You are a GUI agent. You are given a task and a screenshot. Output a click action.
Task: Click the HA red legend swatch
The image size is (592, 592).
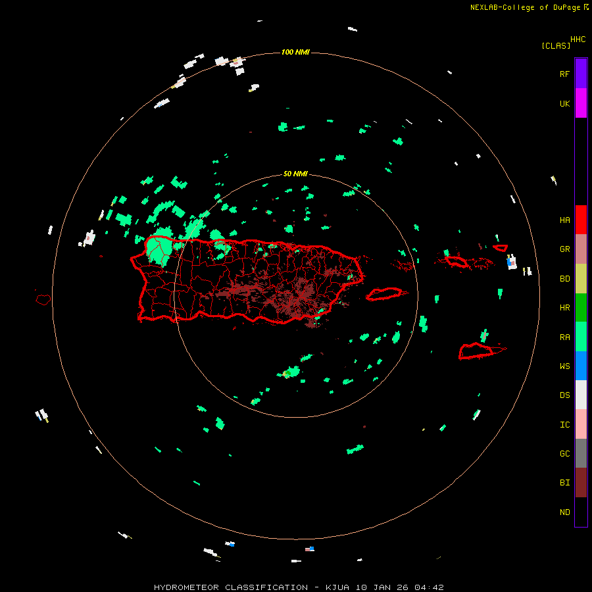click(x=581, y=220)
